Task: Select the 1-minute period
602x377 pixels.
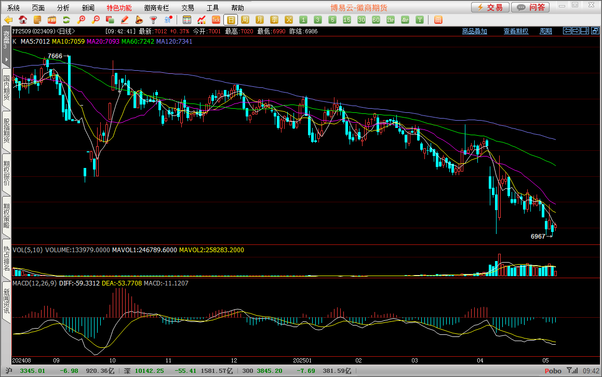Action: tap(303, 20)
